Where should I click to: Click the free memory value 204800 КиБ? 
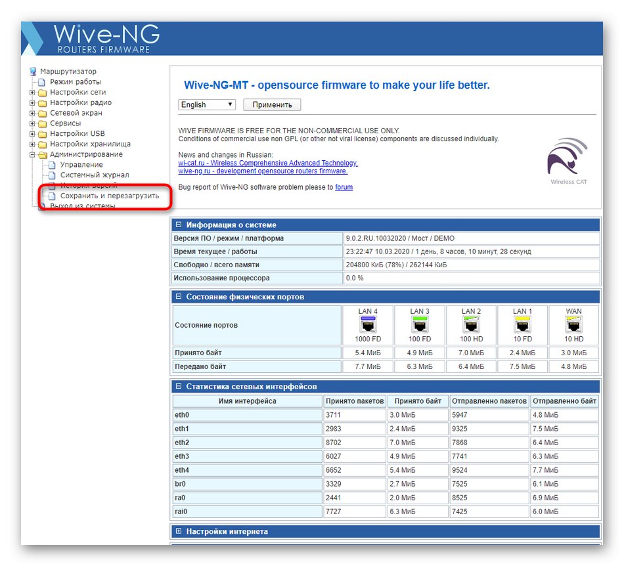tap(364, 265)
